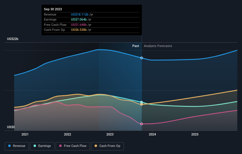
Task: Click the US$18.112b revenue value
Action: (x=80, y=14)
